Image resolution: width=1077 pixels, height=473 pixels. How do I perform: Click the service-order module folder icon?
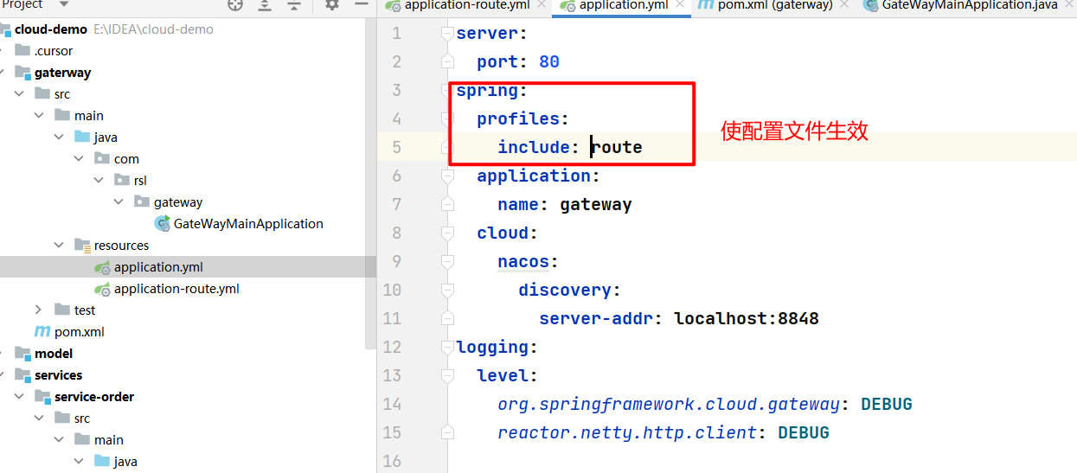(x=42, y=396)
